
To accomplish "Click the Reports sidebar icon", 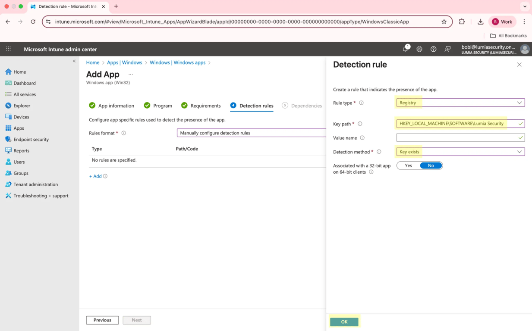I will click(8, 150).
